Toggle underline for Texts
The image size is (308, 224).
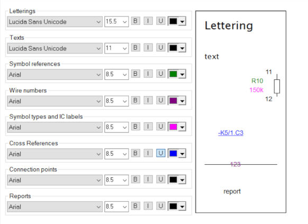161,48
